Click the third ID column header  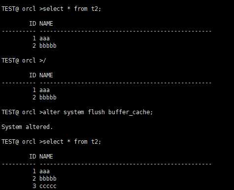(33, 157)
